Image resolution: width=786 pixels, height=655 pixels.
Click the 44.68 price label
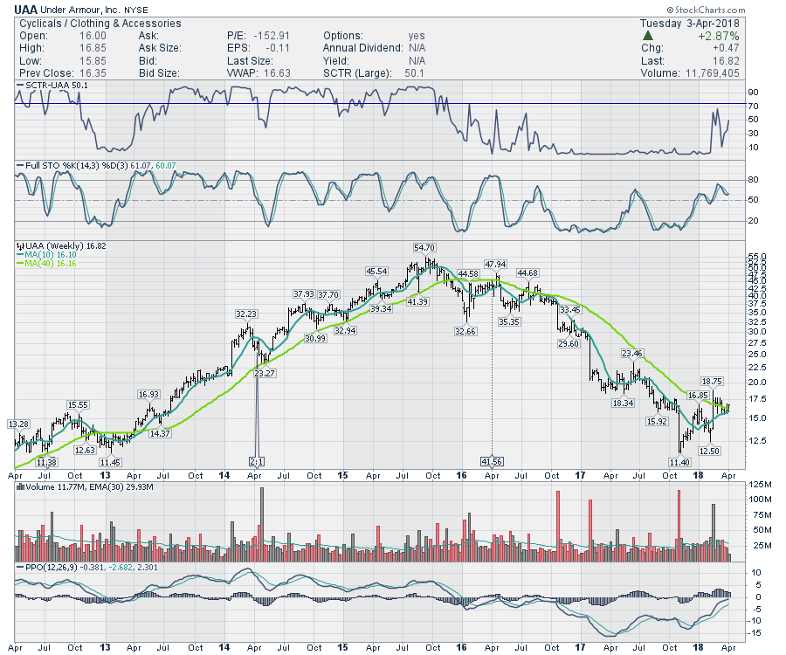tap(527, 273)
